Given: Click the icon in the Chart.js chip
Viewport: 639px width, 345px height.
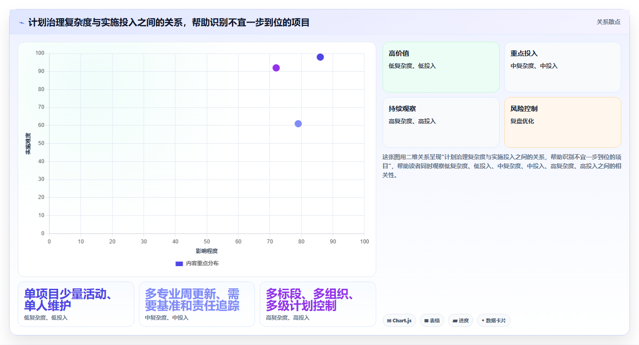Looking at the screenshot, I should (x=389, y=321).
